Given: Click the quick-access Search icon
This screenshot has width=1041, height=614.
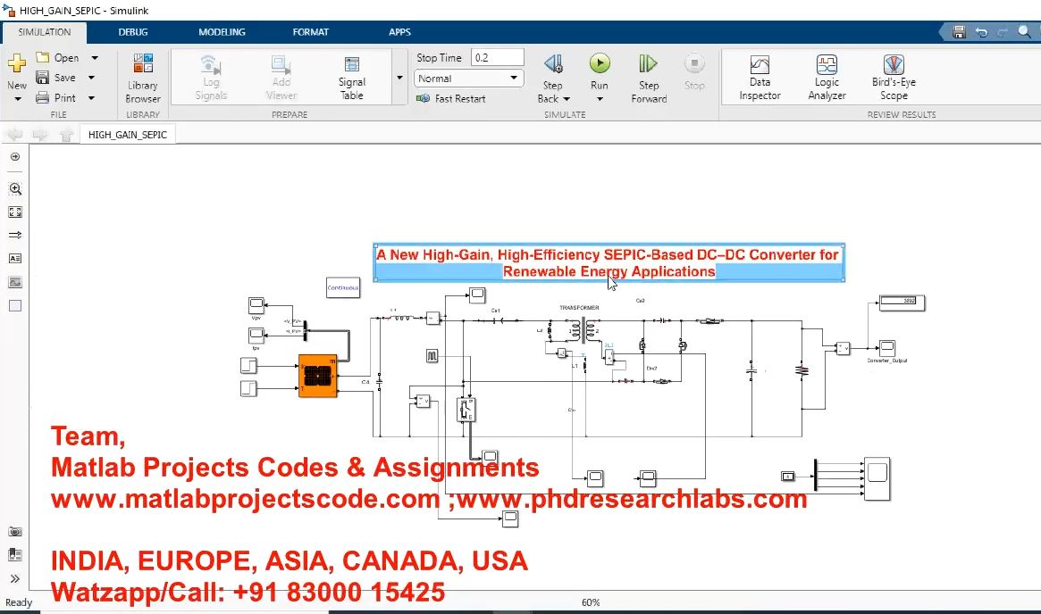Looking at the screenshot, I should (1024, 32).
